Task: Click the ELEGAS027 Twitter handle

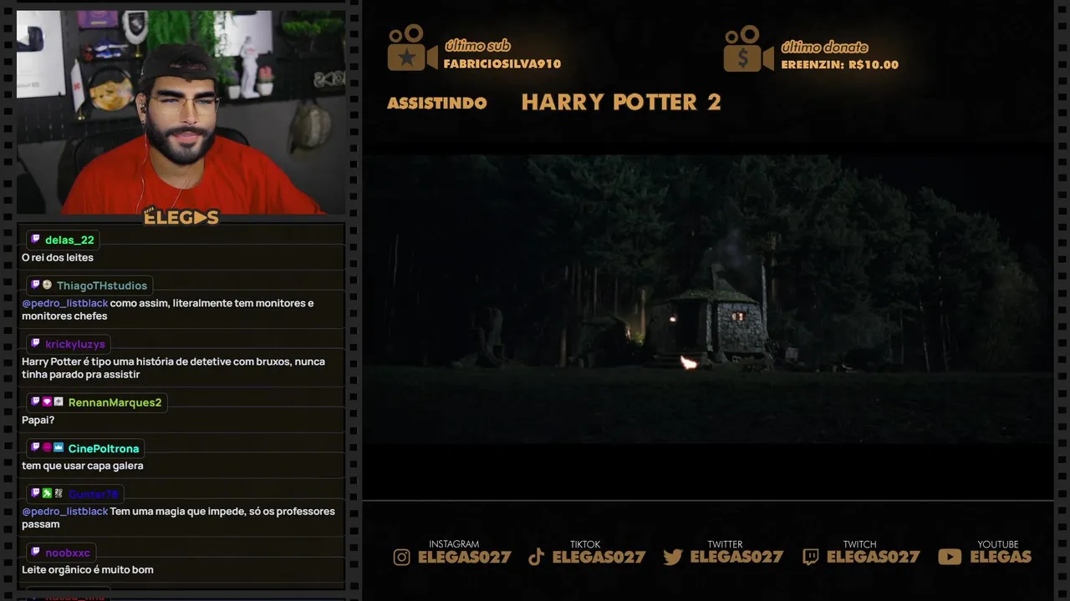Action: point(736,557)
